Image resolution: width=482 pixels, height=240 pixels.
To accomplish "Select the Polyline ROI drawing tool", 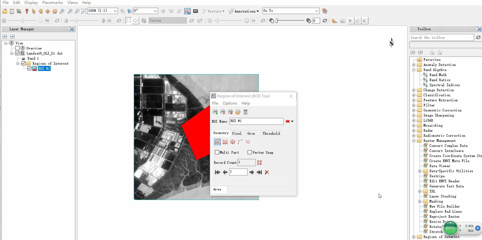I will click(x=240, y=142).
